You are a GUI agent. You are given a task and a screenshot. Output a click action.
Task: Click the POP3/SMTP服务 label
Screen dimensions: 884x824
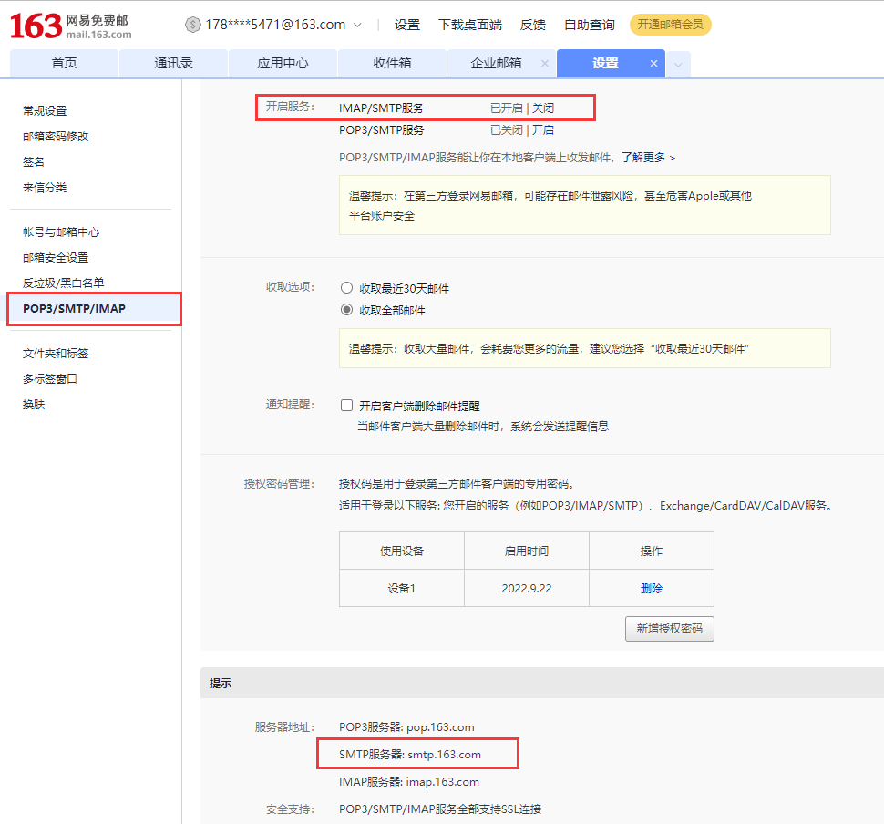pos(381,129)
